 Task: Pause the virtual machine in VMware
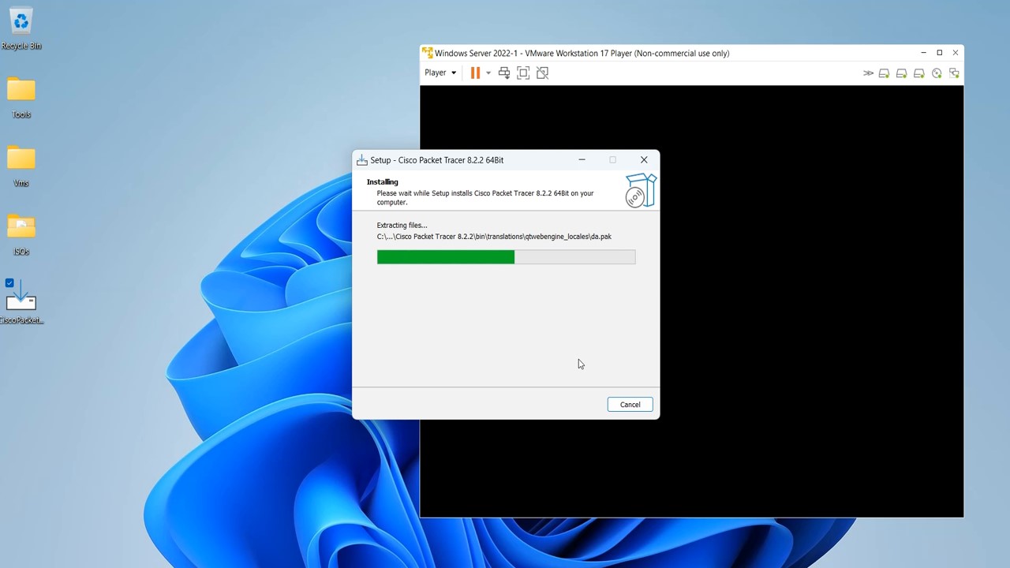475,73
